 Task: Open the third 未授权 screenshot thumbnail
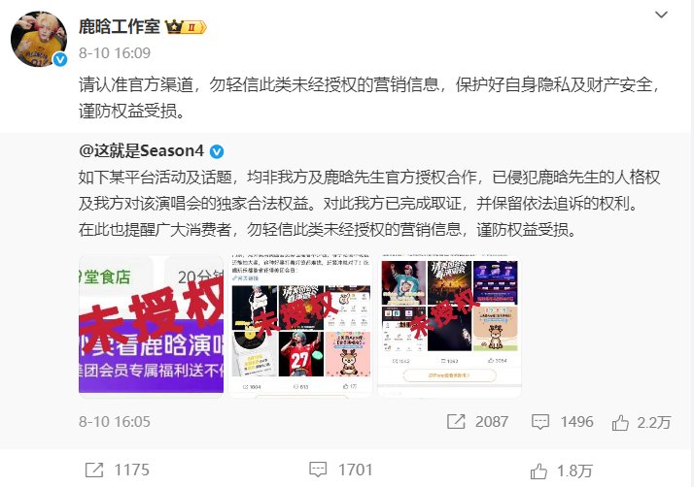450,326
